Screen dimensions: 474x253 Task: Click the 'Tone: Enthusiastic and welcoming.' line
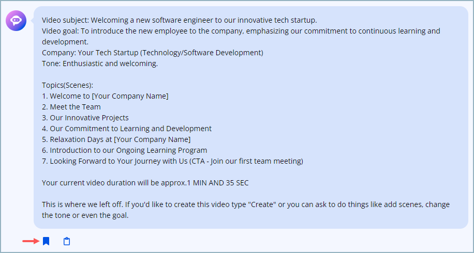100,64
